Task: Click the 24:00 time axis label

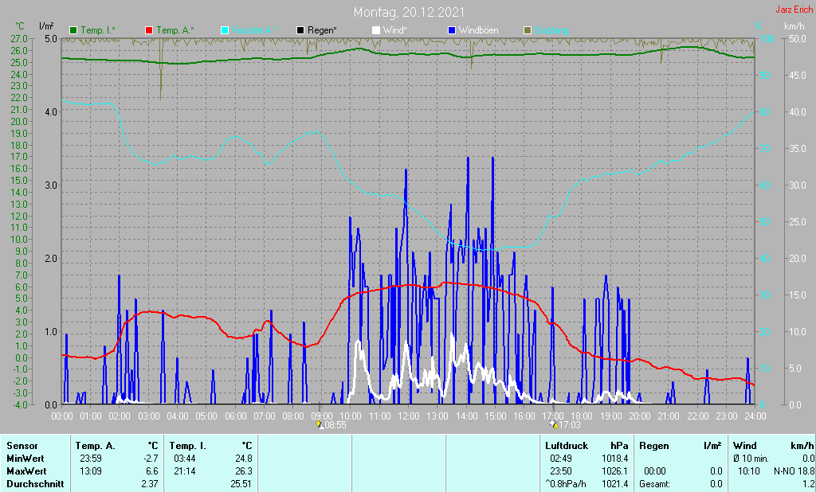Action: [x=755, y=416]
